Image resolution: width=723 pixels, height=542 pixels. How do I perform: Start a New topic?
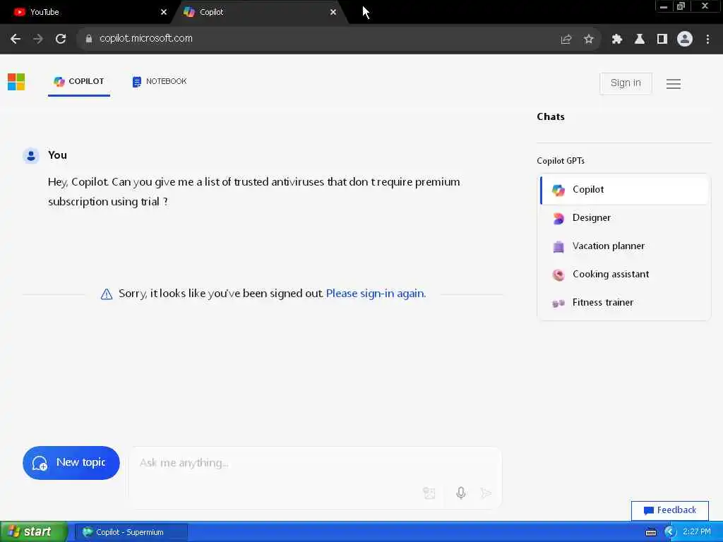(71, 463)
